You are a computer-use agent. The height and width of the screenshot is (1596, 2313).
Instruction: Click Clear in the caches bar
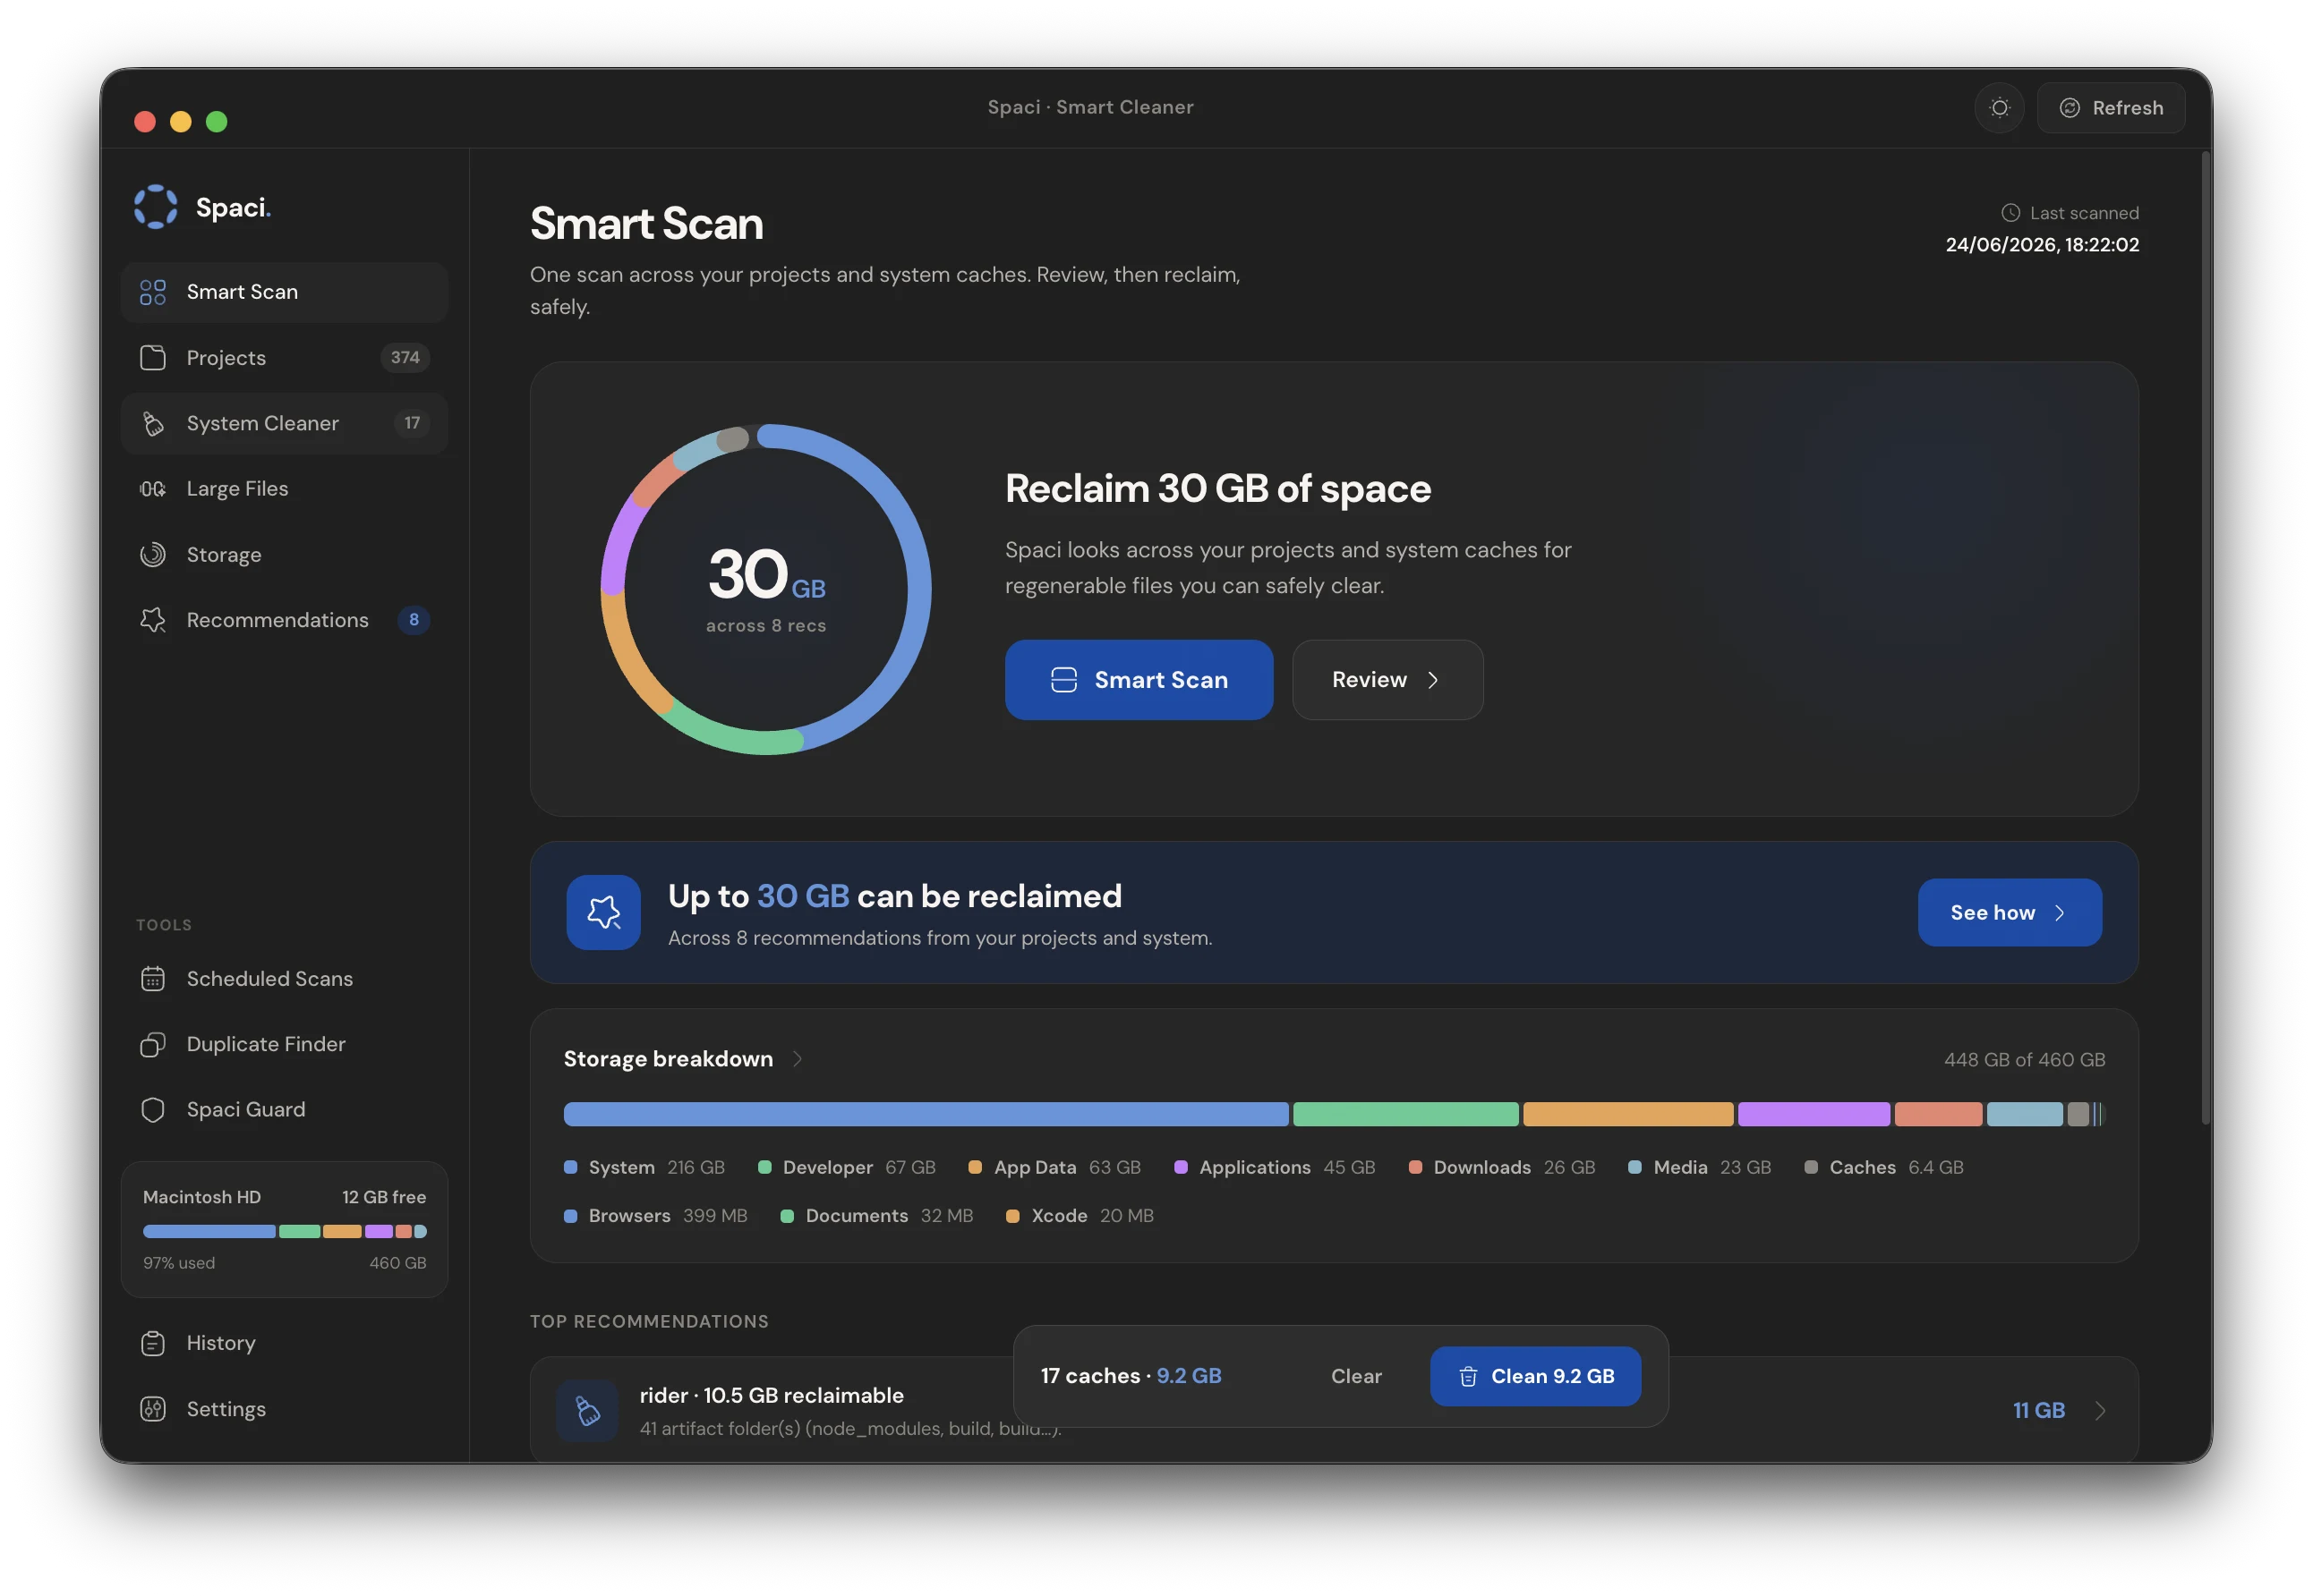point(1355,1377)
